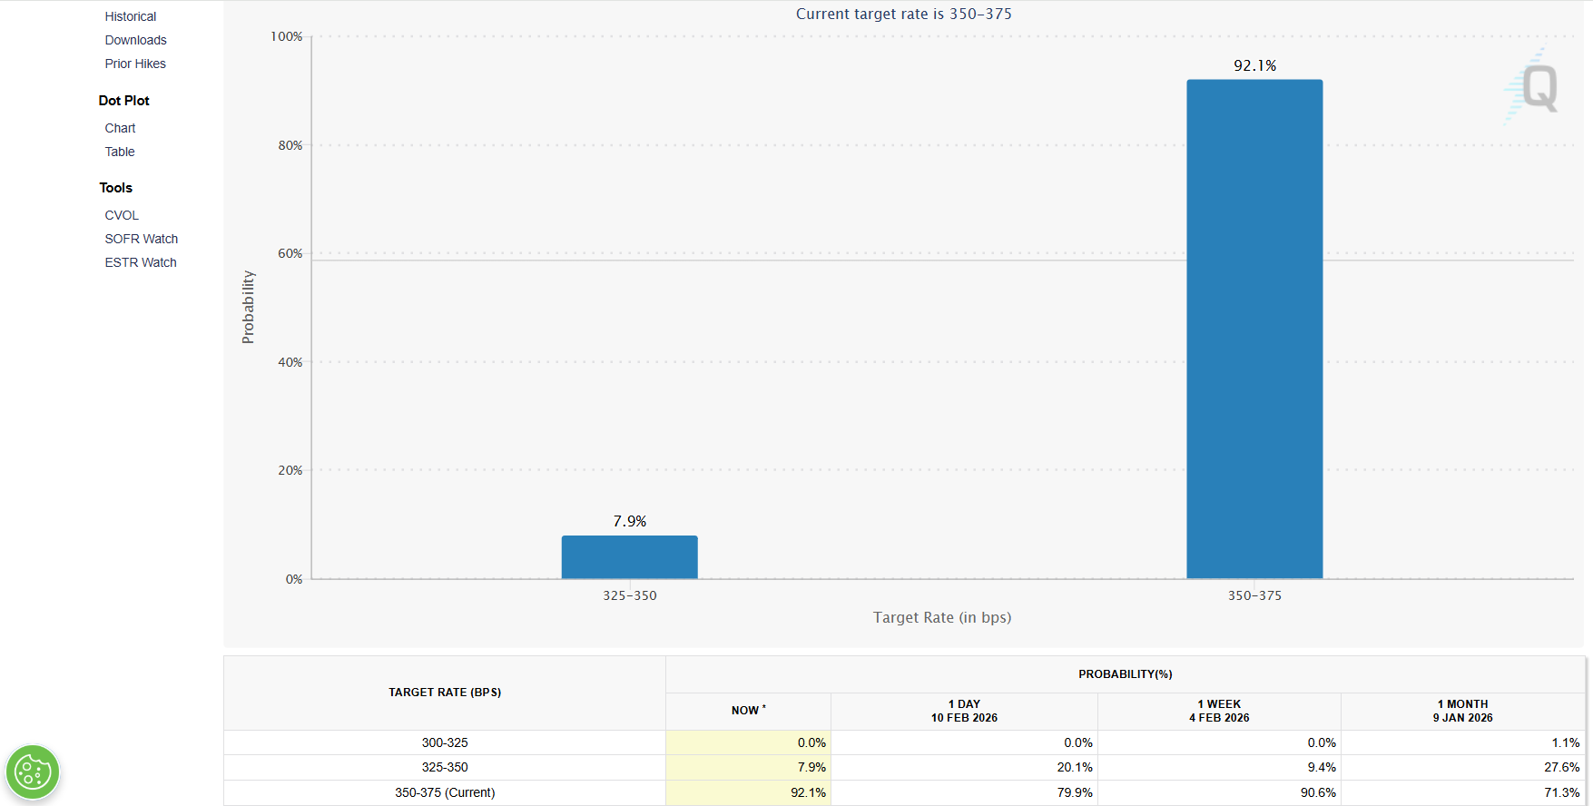Click the 1 WEEK 4 FEB 2026 header

[x=1218, y=711]
